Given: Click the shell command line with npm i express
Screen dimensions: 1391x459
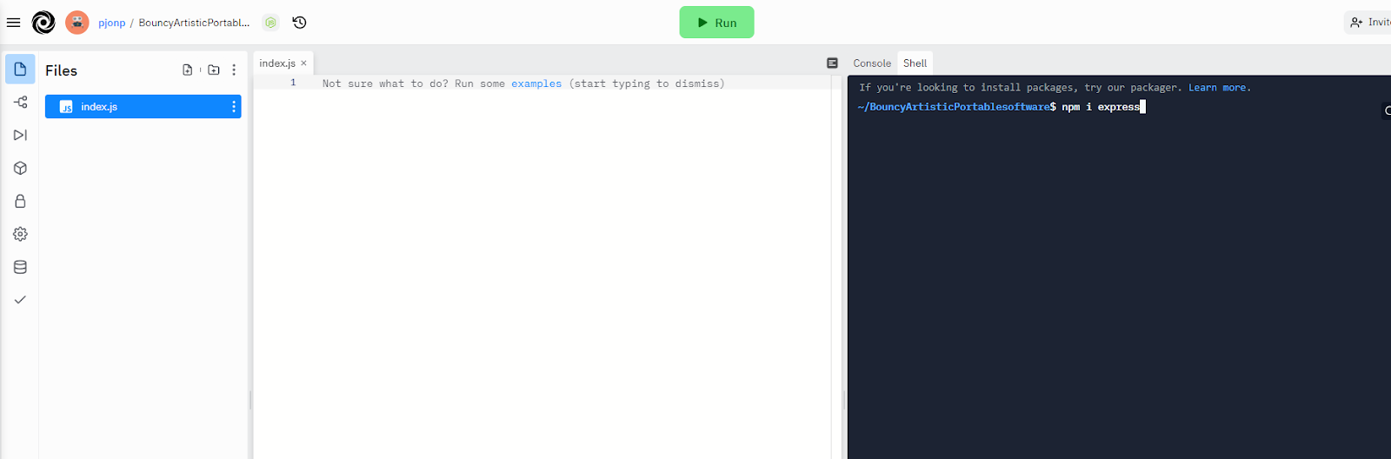Looking at the screenshot, I should [x=1002, y=107].
